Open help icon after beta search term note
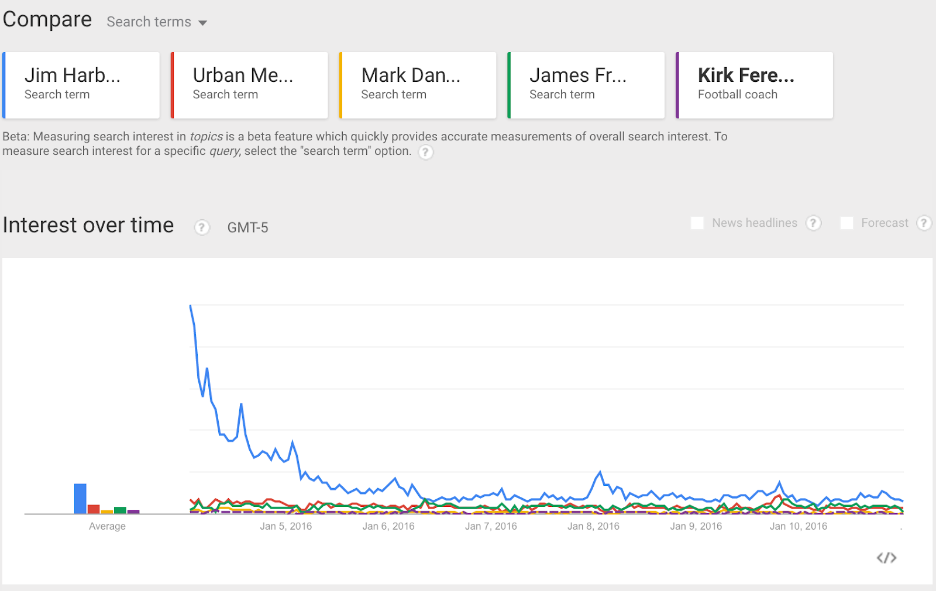The image size is (936, 591). click(426, 152)
